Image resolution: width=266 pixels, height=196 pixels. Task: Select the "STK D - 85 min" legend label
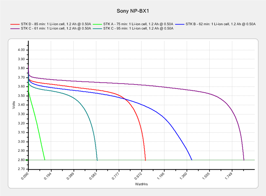[x=56, y=24]
